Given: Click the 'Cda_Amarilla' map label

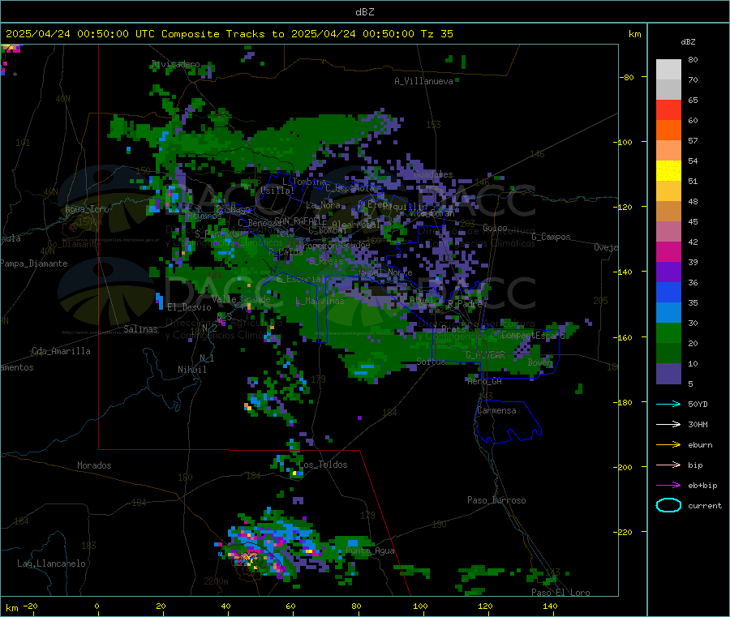Looking at the screenshot, I should 61,351.
